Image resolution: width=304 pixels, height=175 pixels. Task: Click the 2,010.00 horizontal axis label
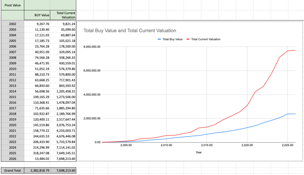click(166, 145)
